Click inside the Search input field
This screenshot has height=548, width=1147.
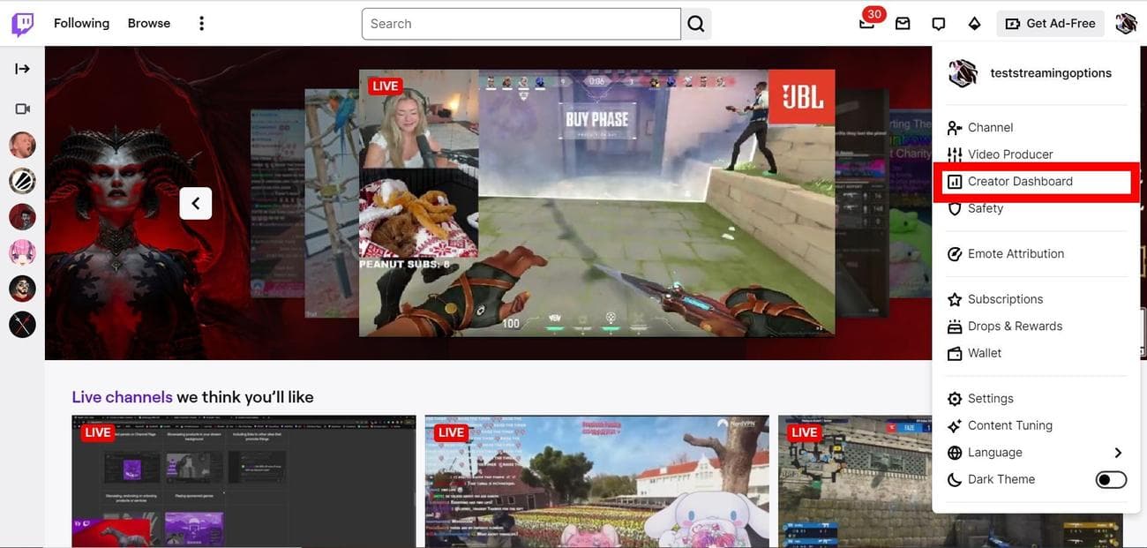[x=521, y=24]
